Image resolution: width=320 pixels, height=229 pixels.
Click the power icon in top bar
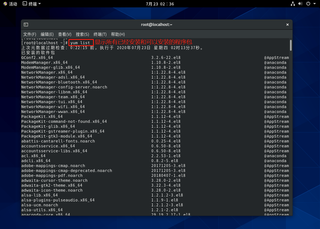pyautogui.click(x=308, y=4)
